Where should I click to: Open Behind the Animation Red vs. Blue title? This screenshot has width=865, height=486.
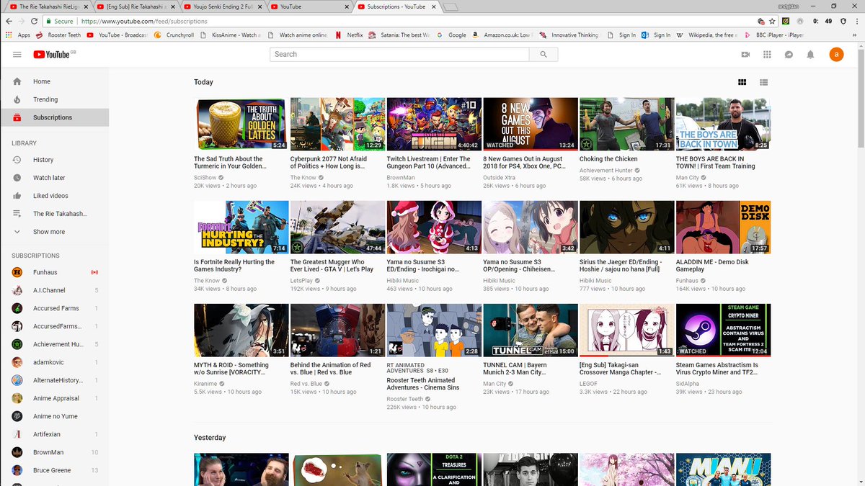331,369
